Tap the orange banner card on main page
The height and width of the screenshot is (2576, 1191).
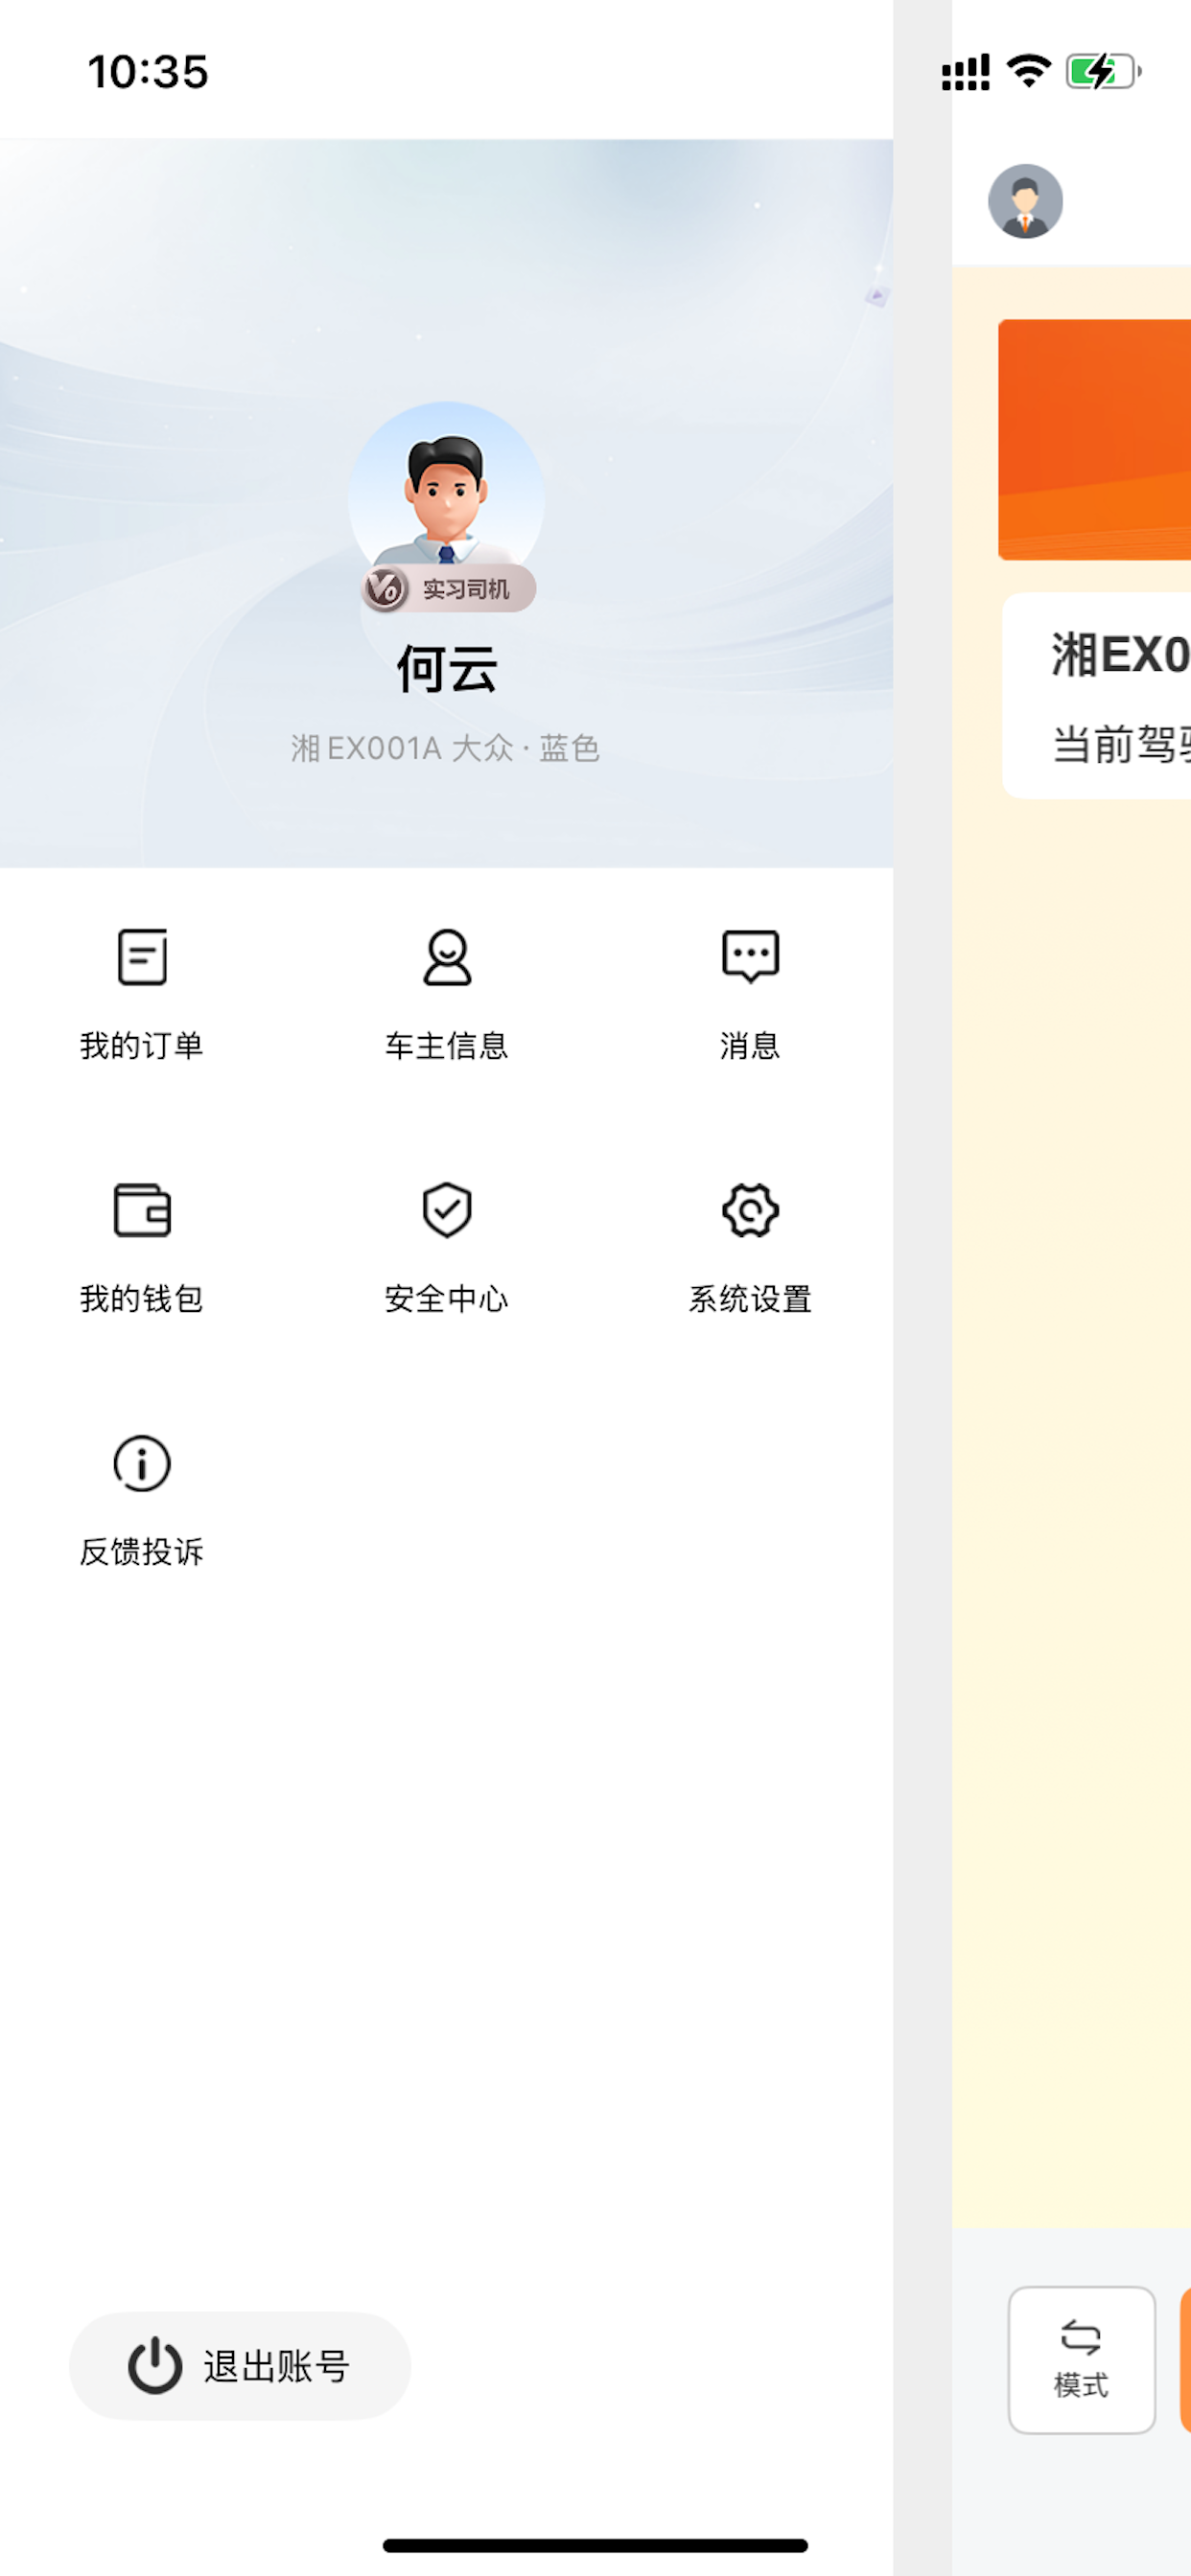click(1094, 440)
